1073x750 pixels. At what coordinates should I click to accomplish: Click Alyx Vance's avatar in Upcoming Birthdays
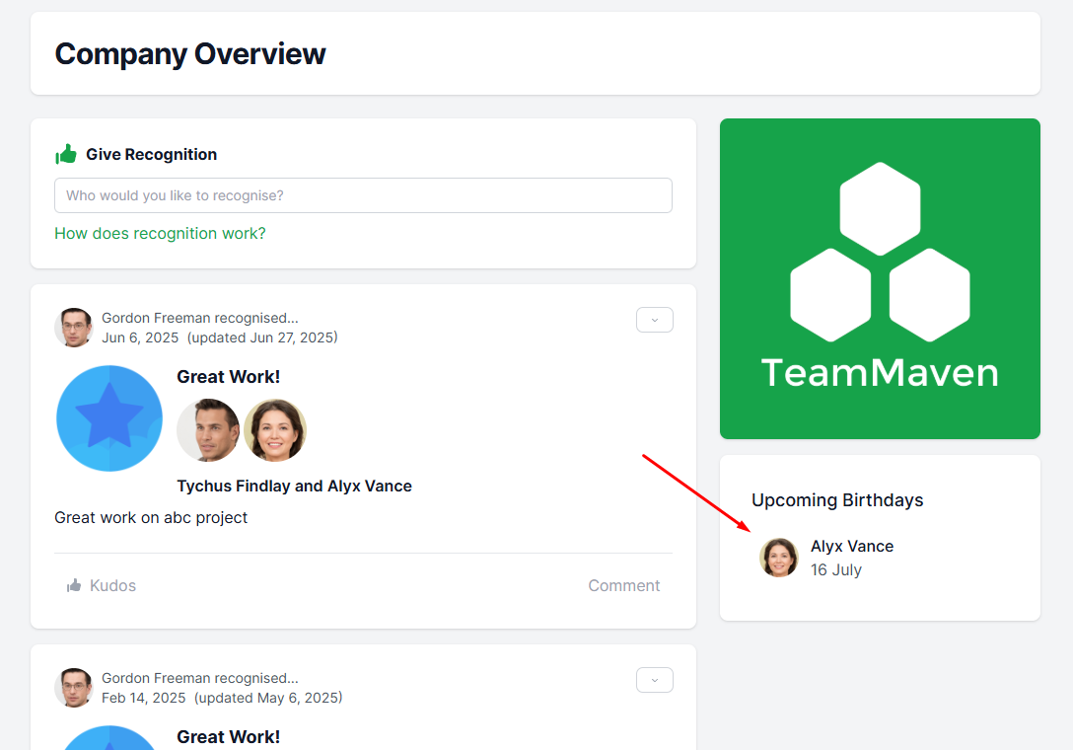[779, 558]
